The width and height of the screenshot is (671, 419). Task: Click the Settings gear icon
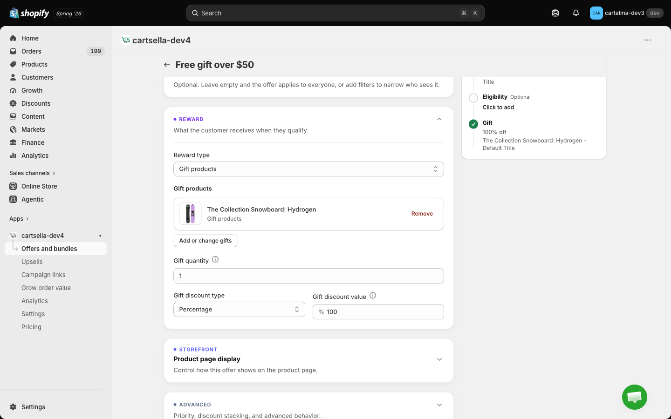point(13,407)
